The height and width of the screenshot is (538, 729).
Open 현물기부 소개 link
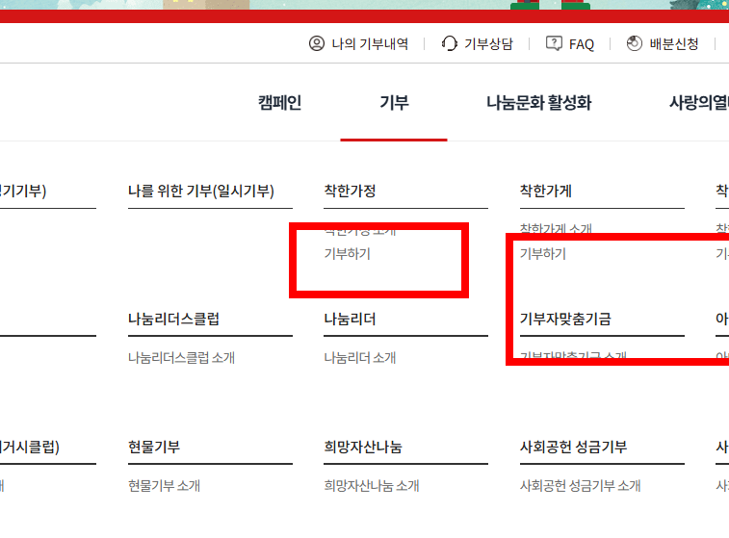pyautogui.click(x=164, y=485)
